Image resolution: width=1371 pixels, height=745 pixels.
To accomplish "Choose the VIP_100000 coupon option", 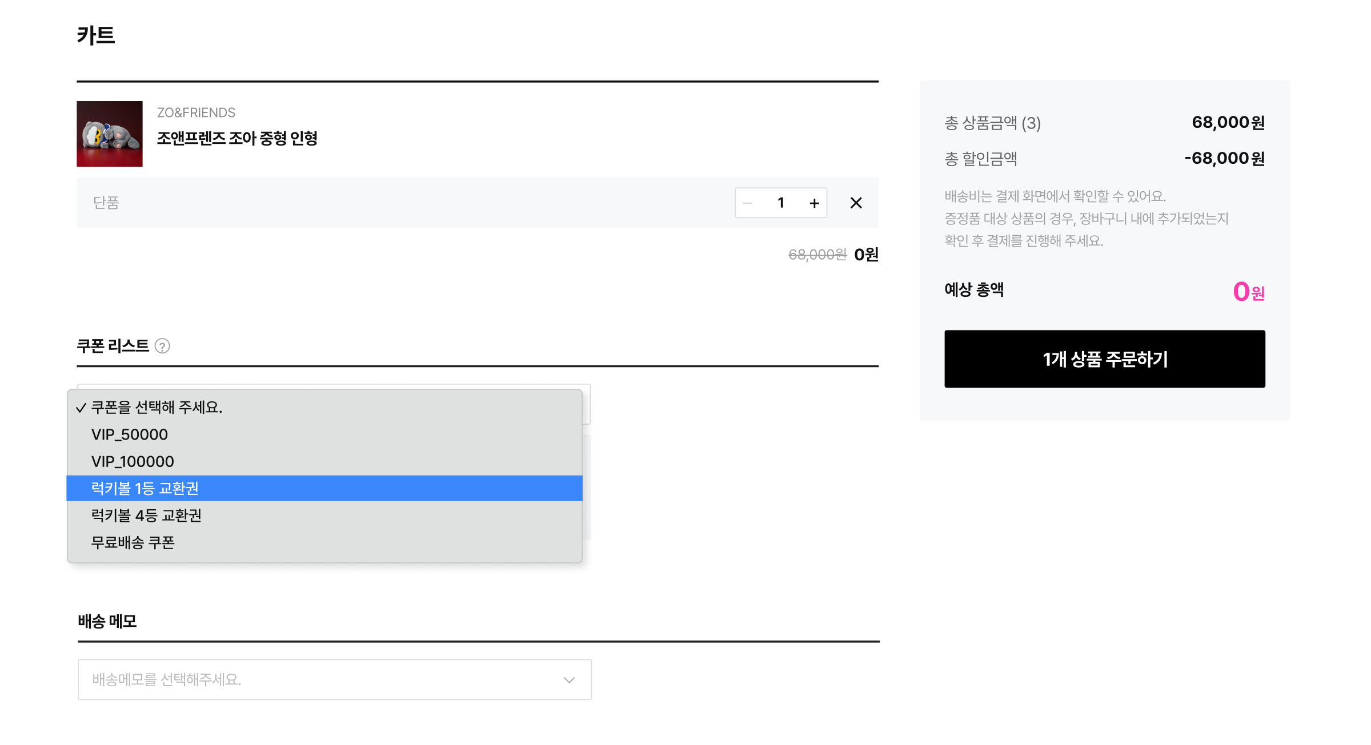I will click(133, 461).
